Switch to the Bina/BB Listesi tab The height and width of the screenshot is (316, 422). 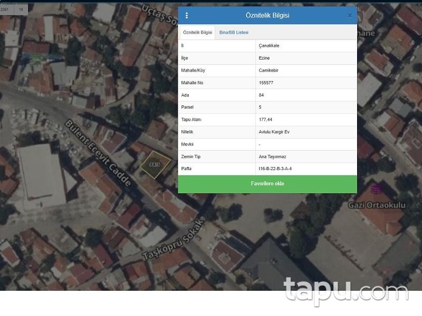[x=233, y=32]
